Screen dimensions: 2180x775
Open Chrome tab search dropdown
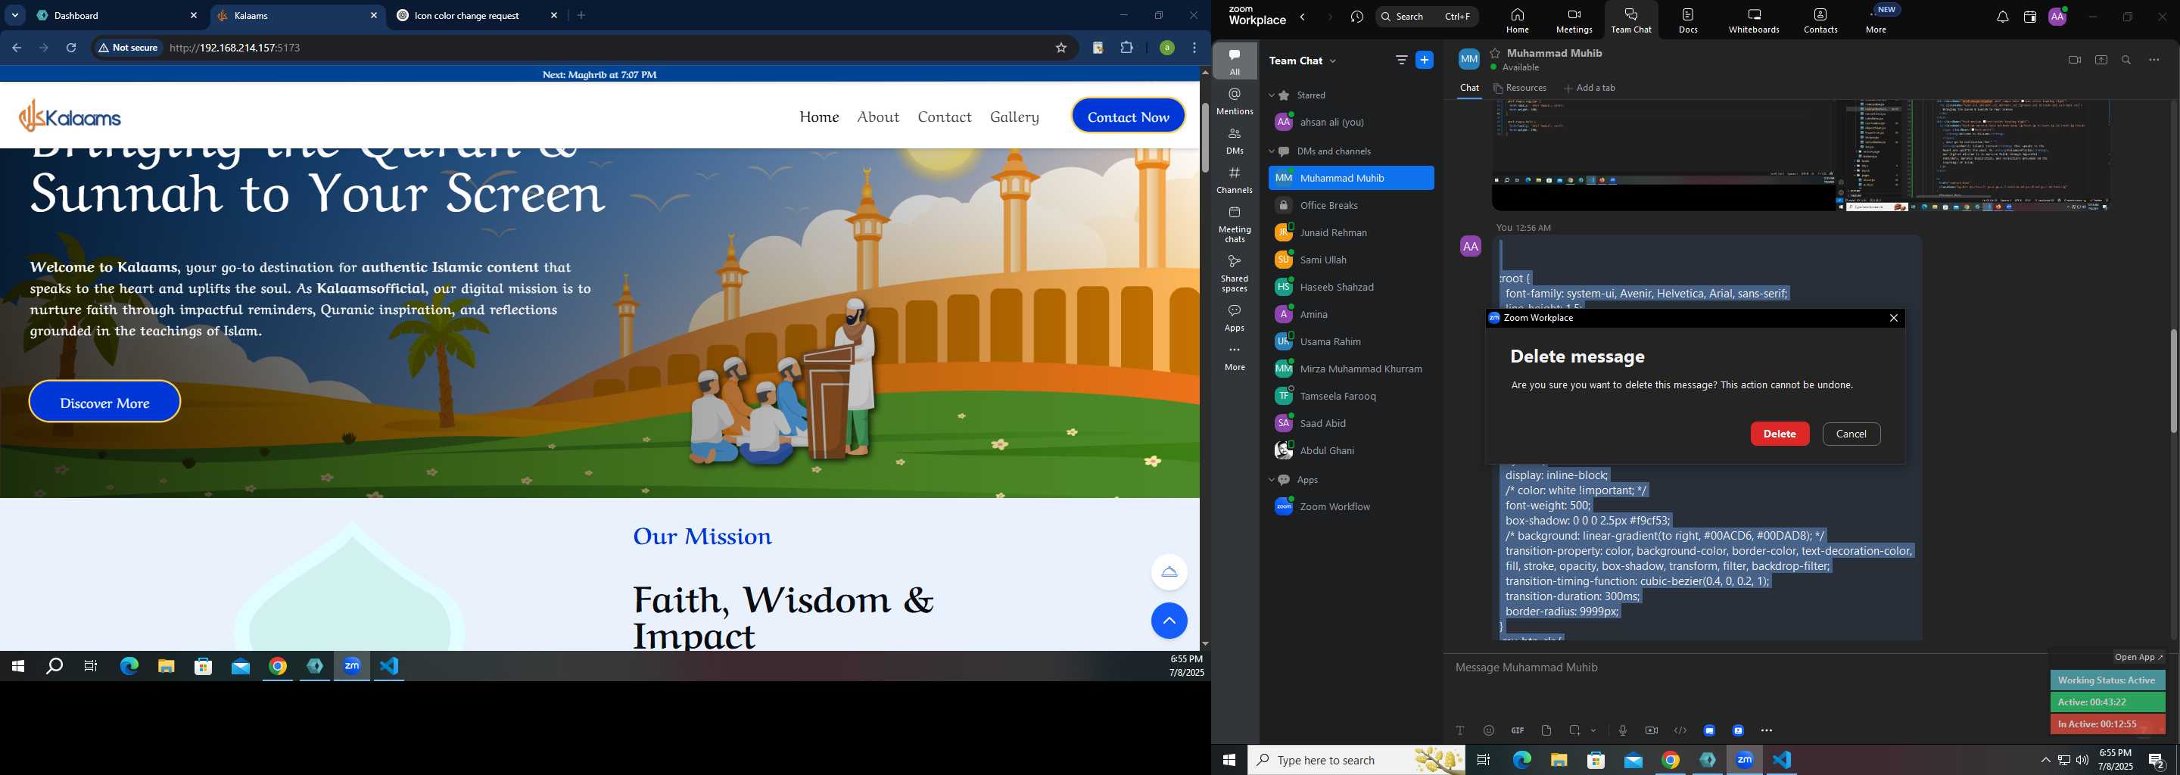pos(15,15)
